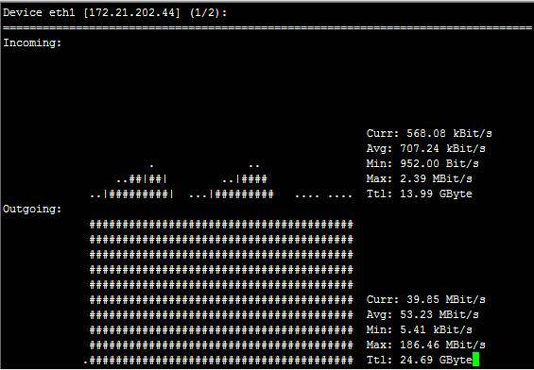Click the Device eth1 header text
This screenshot has width=534, height=370.
(39, 12)
